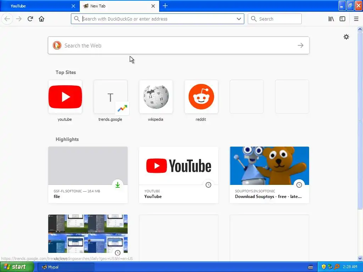Select the Mypal taskbar button
This screenshot has height=272, width=363.
click(66, 267)
